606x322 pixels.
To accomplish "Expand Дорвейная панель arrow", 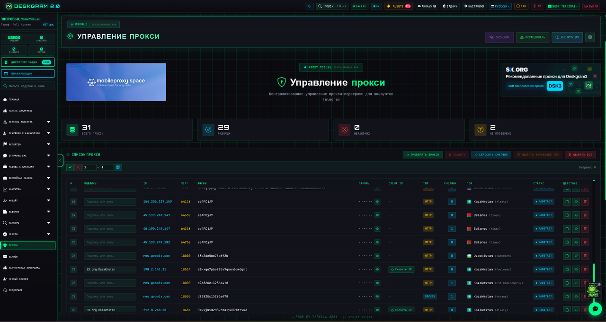I will click(x=48, y=178).
